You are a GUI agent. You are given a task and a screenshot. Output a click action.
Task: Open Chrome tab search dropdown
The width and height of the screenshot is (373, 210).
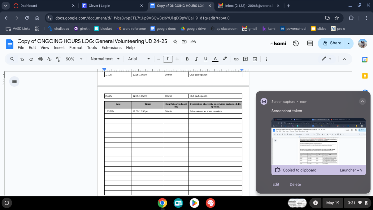pyautogui.click(x=6, y=6)
